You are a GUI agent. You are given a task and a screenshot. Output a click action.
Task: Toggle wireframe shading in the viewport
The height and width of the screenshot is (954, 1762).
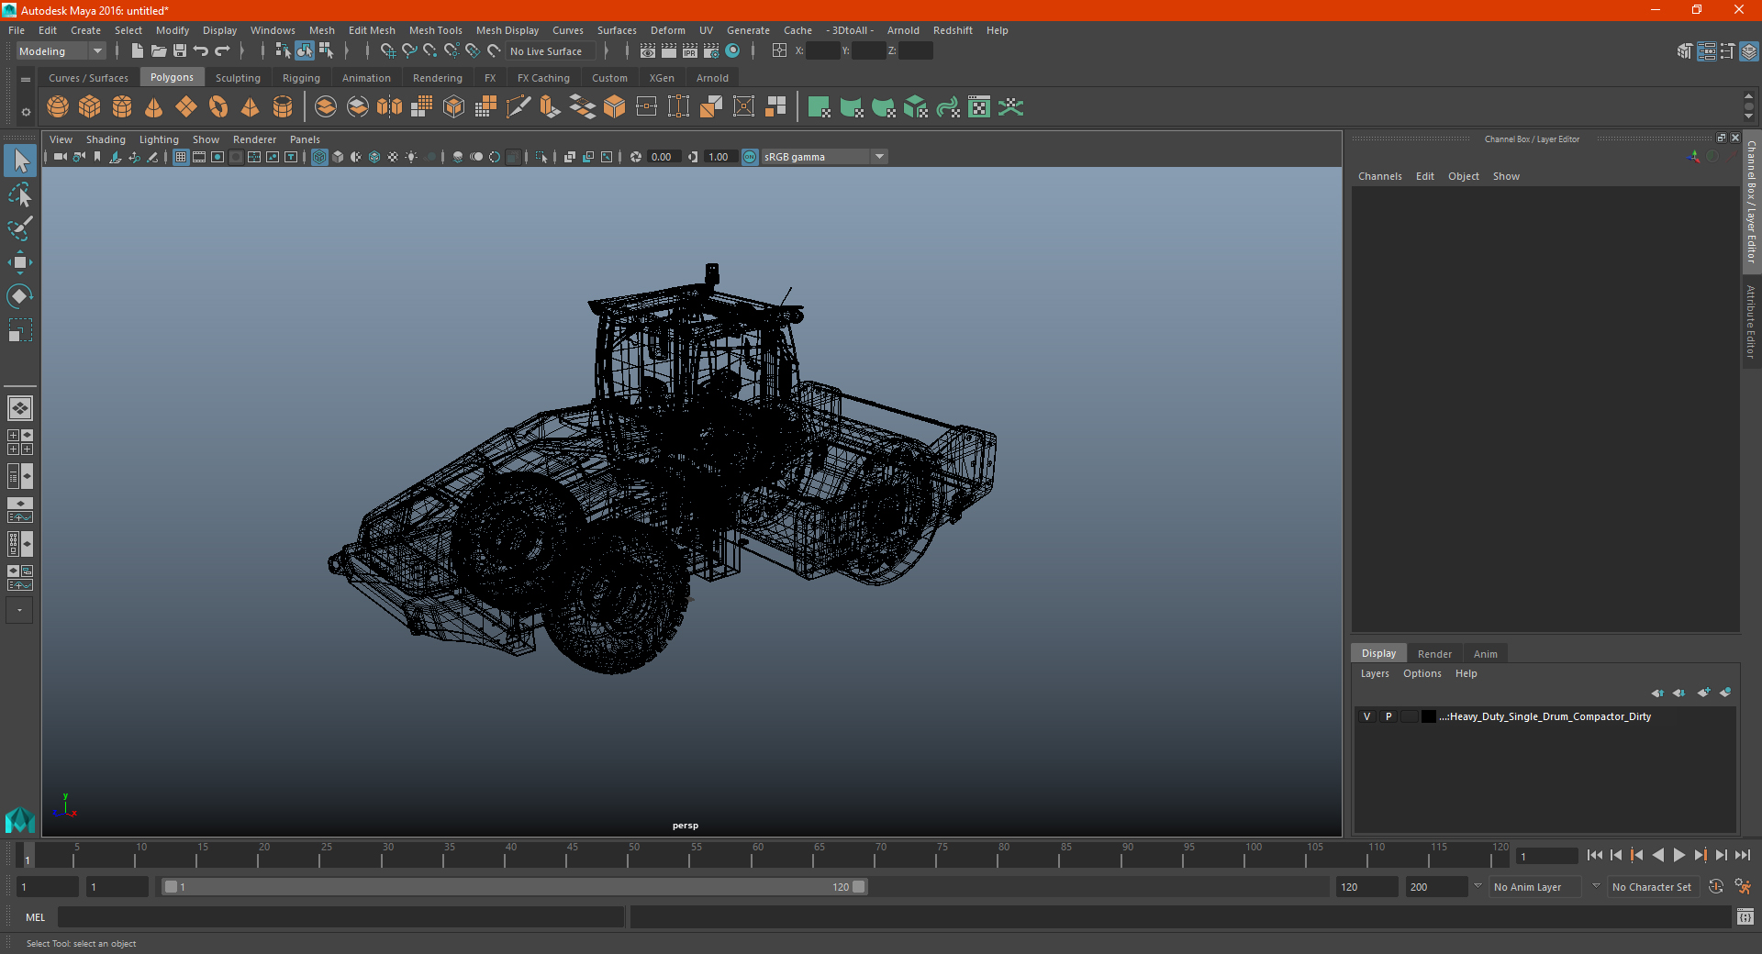click(x=319, y=157)
